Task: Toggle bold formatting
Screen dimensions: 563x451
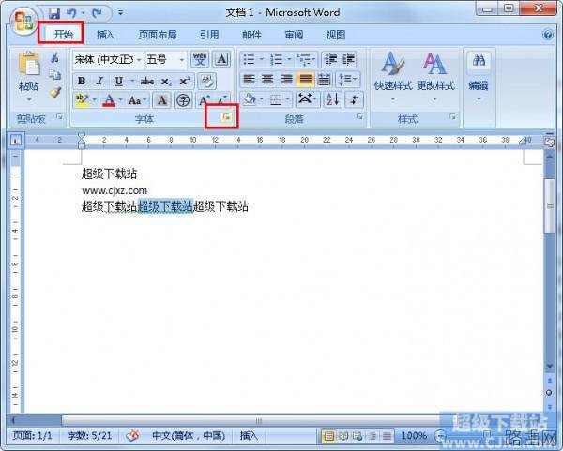Action: pos(82,81)
